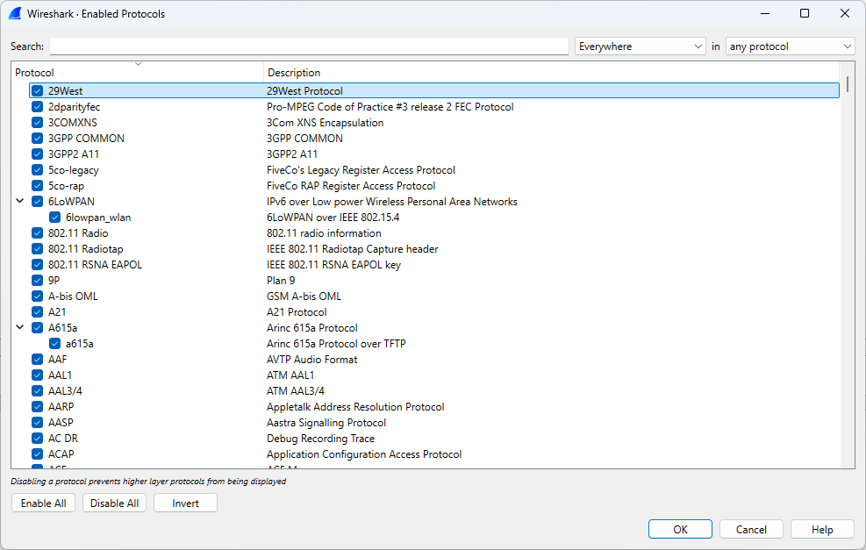The image size is (866, 550).
Task: Click the Invert button
Action: (x=186, y=503)
